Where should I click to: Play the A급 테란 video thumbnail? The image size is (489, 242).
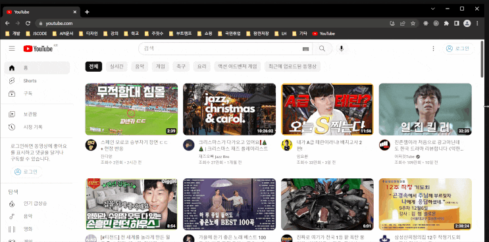pyautogui.click(x=327, y=109)
